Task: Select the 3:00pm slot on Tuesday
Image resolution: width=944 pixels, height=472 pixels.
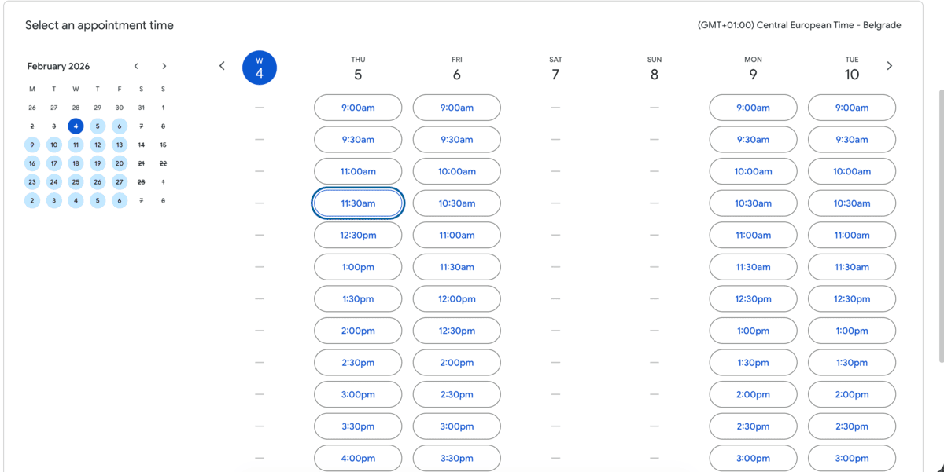Action: (852, 457)
